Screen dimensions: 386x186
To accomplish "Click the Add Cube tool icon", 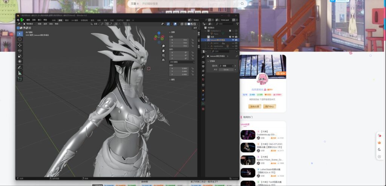I will point(20,79).
